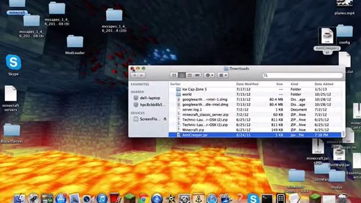Select the AntiCreeper.jar row in Downloads
Image resolution: width=361 pixels, height=203 pixels.
pyautogui.click(x=255, y=135)
